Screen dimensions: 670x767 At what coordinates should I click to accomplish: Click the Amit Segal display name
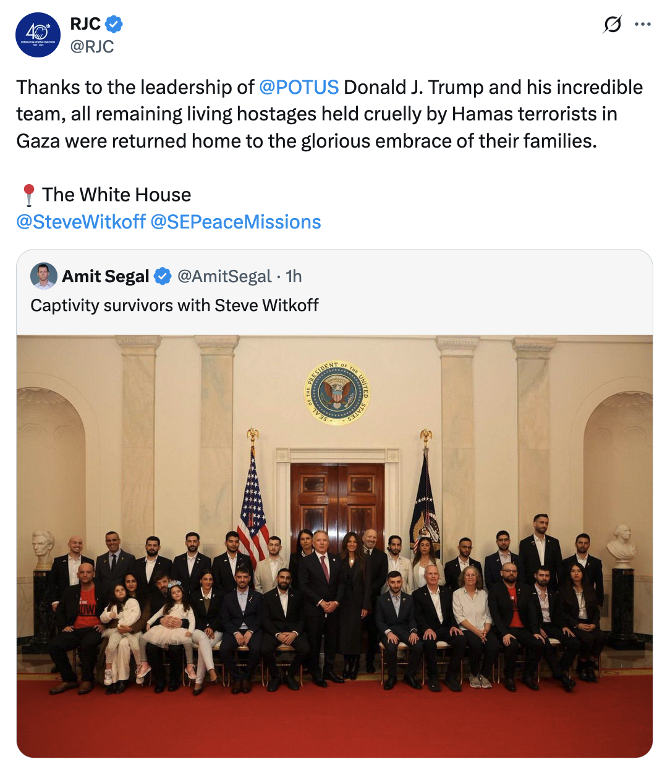point(106,276)
